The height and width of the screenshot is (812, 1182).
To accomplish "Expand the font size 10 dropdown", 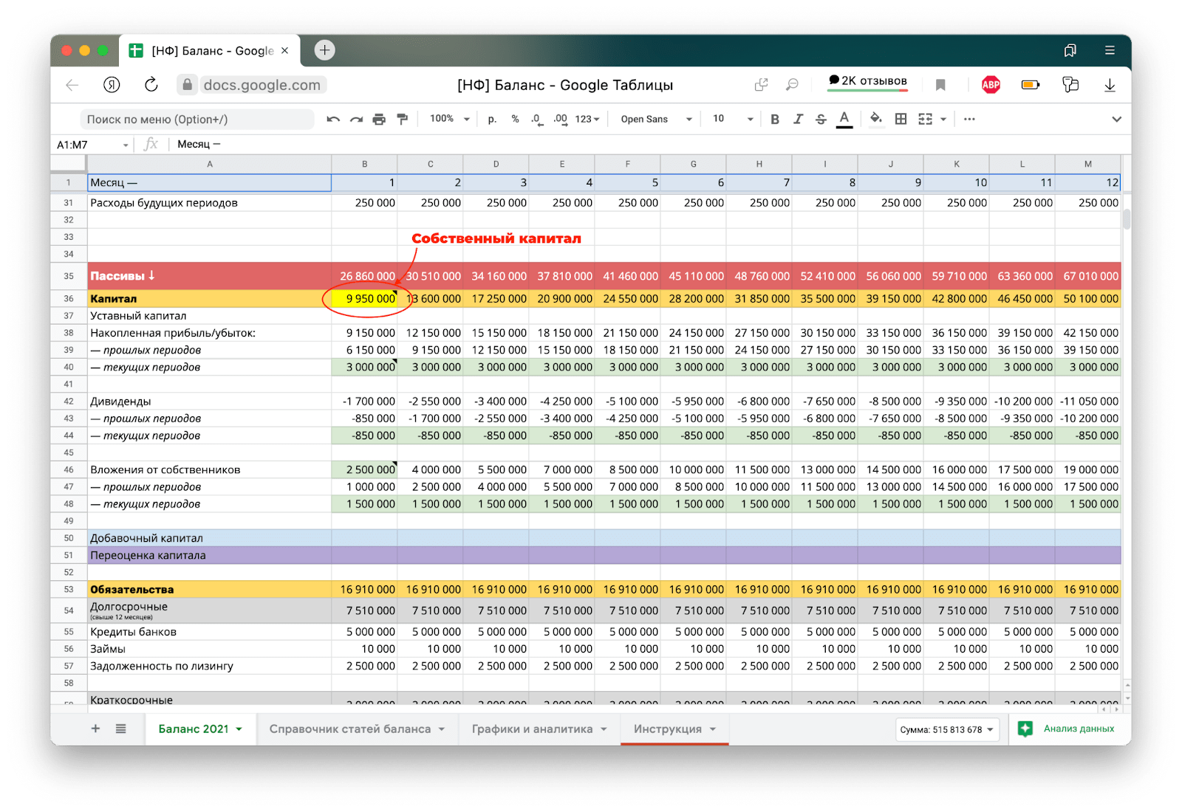I will 732,119.
